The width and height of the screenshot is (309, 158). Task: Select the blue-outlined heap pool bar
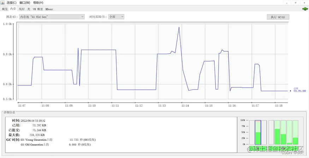258,132
